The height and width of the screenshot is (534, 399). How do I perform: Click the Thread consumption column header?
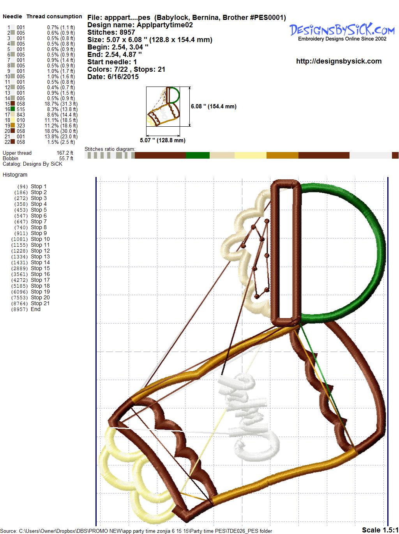54,16
